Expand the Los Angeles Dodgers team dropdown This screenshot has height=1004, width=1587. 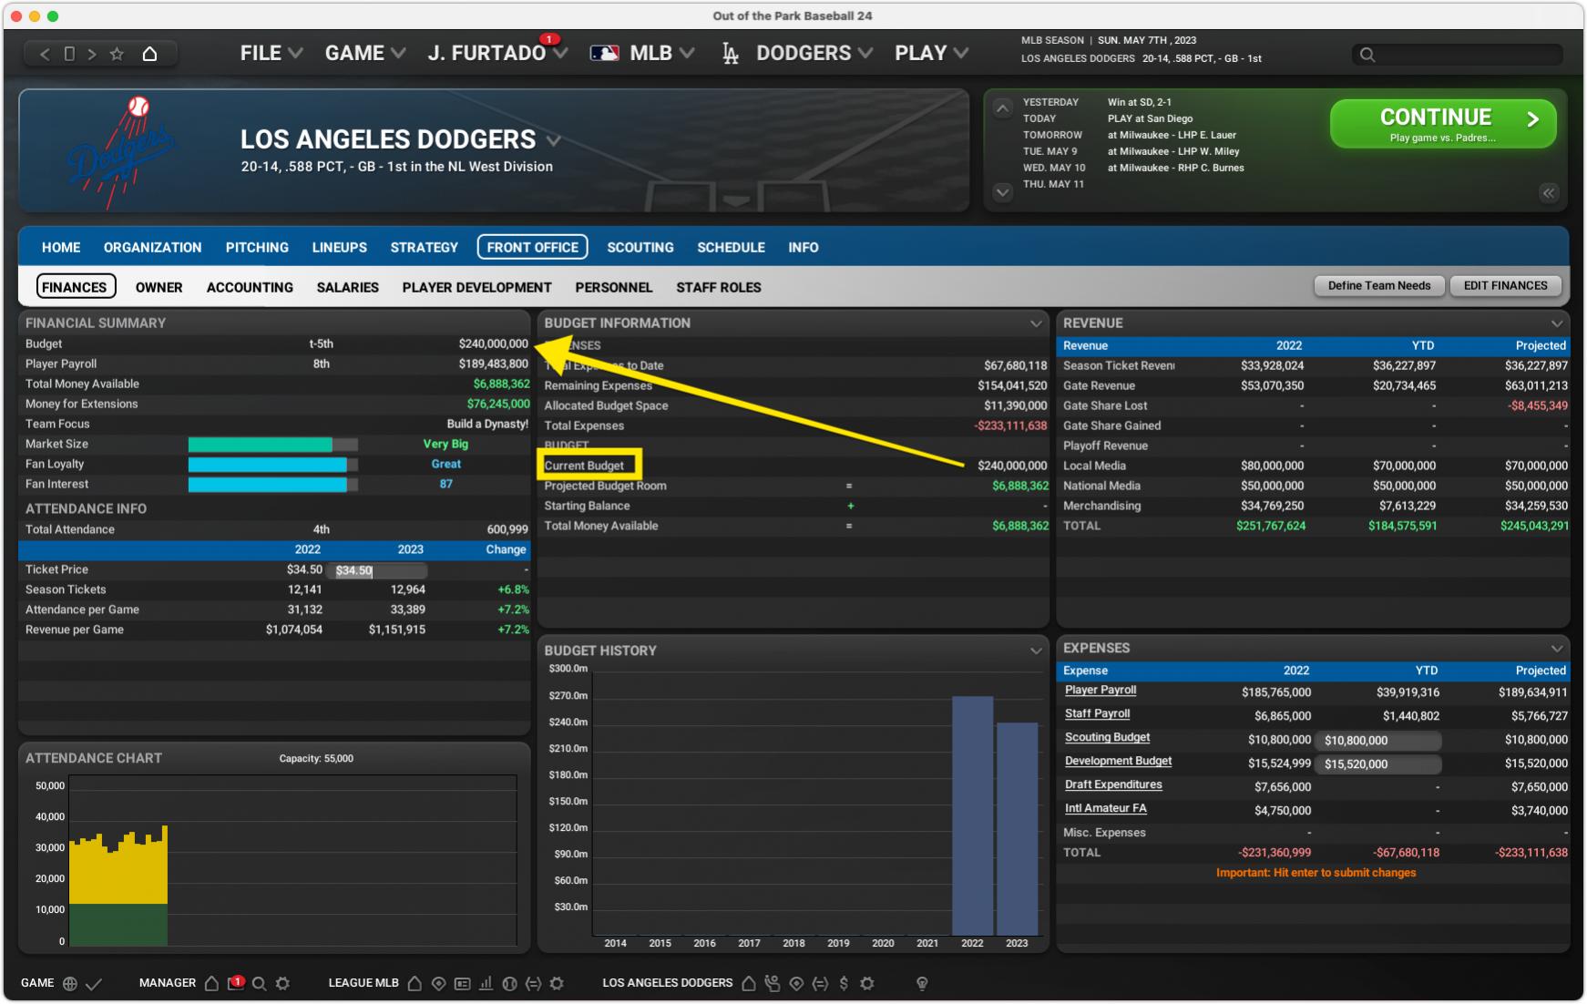point(553,140)
